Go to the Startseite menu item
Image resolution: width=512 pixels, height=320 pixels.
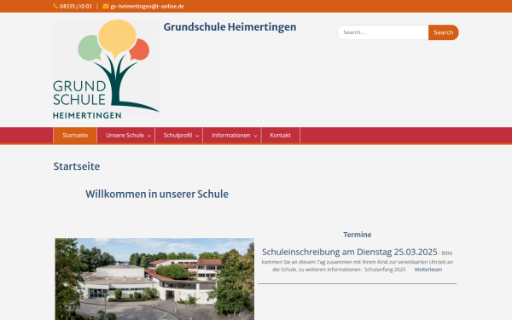(x=75, y=135)
